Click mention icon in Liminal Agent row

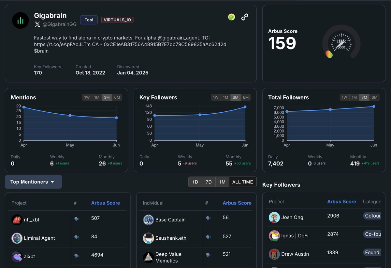click(76, 237)
